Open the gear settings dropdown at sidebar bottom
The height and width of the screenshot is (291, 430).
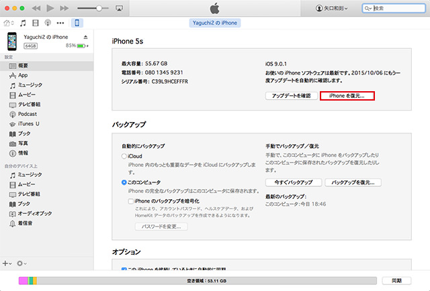(x=21, y=264)
